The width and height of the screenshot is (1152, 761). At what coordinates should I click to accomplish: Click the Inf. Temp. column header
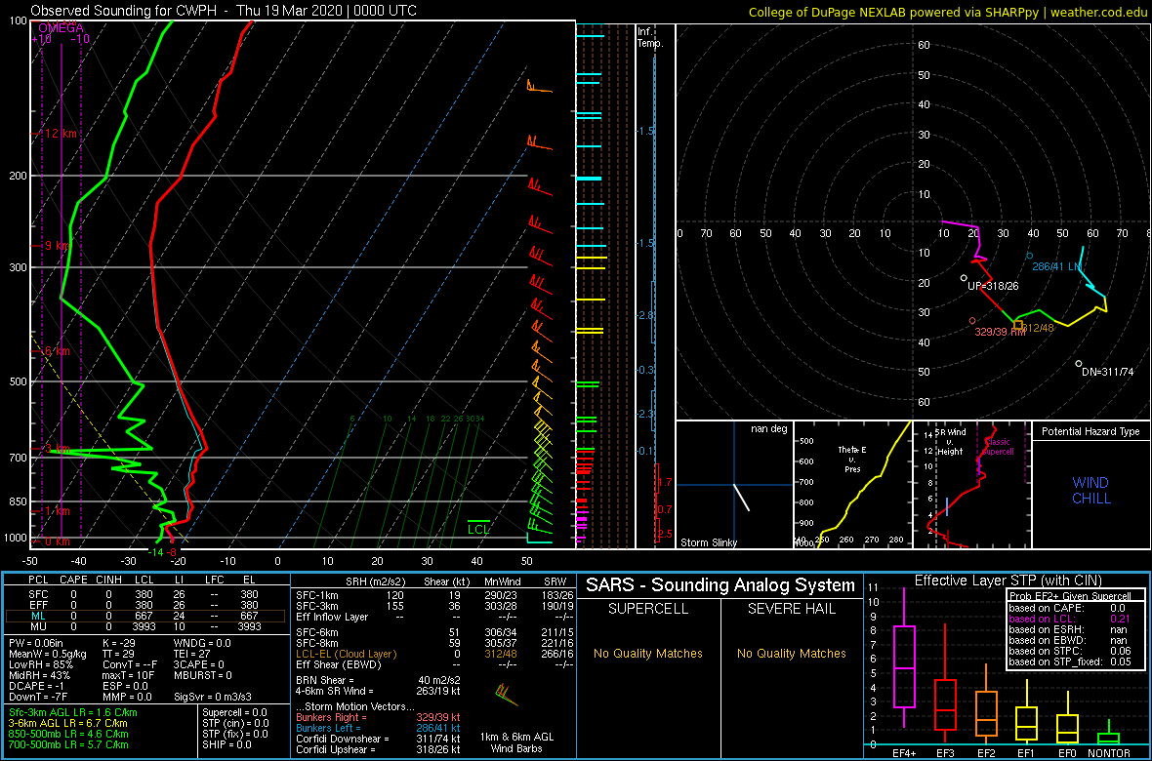[650, 37]
